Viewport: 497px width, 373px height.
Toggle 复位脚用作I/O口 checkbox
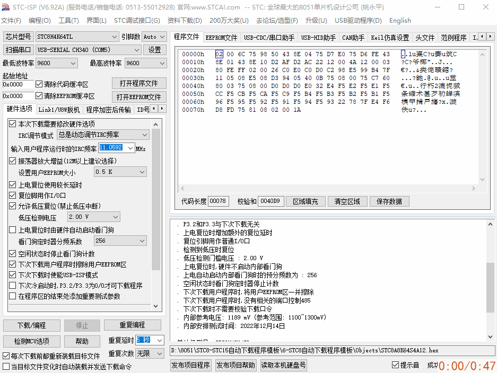click(12, 196)
